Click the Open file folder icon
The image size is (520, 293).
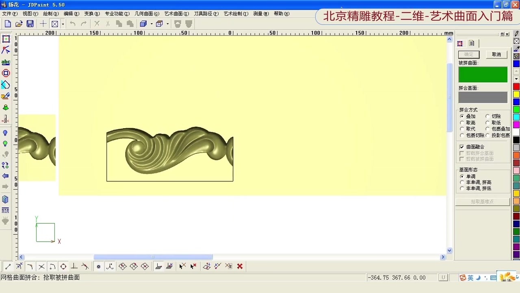coord(19,24)
